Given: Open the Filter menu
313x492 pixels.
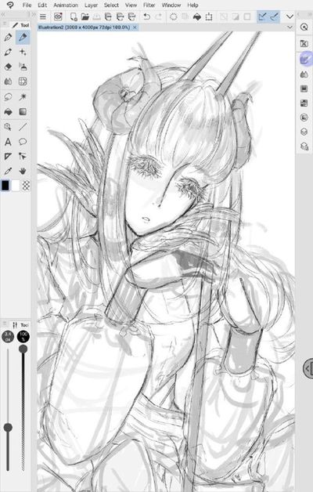Looking at the screenshot, I should click(x=149, y=5).
